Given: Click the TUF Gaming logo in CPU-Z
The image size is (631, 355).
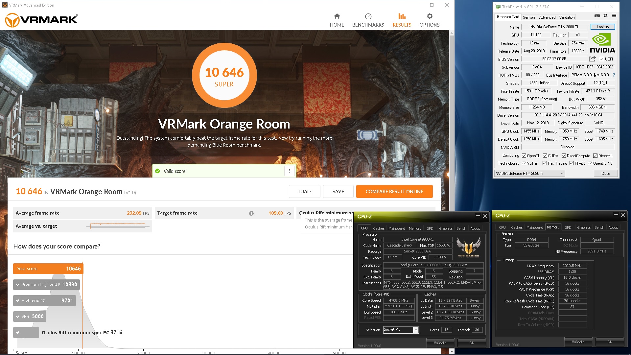Looking at the screenshot, I should point(468,247).
